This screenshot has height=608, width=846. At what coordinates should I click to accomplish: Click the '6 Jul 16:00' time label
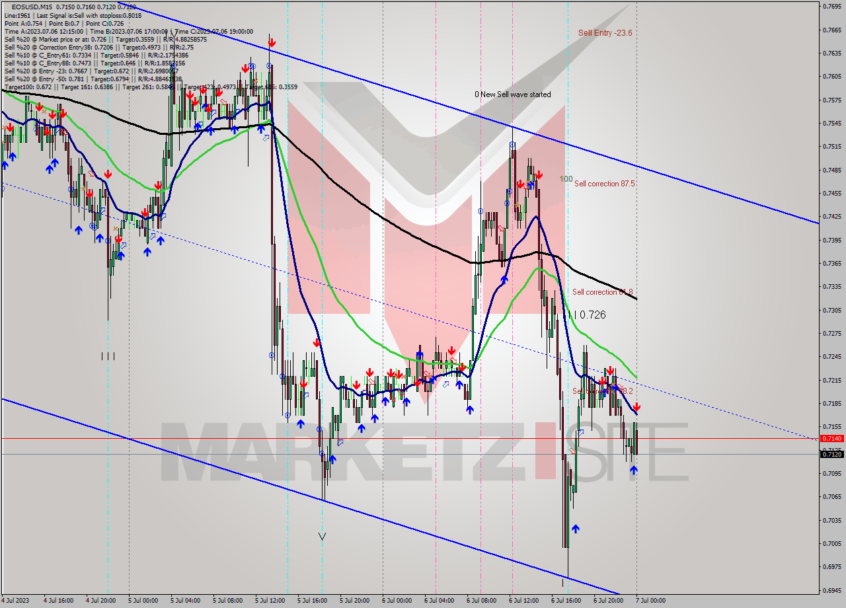(x=566, y=601)
